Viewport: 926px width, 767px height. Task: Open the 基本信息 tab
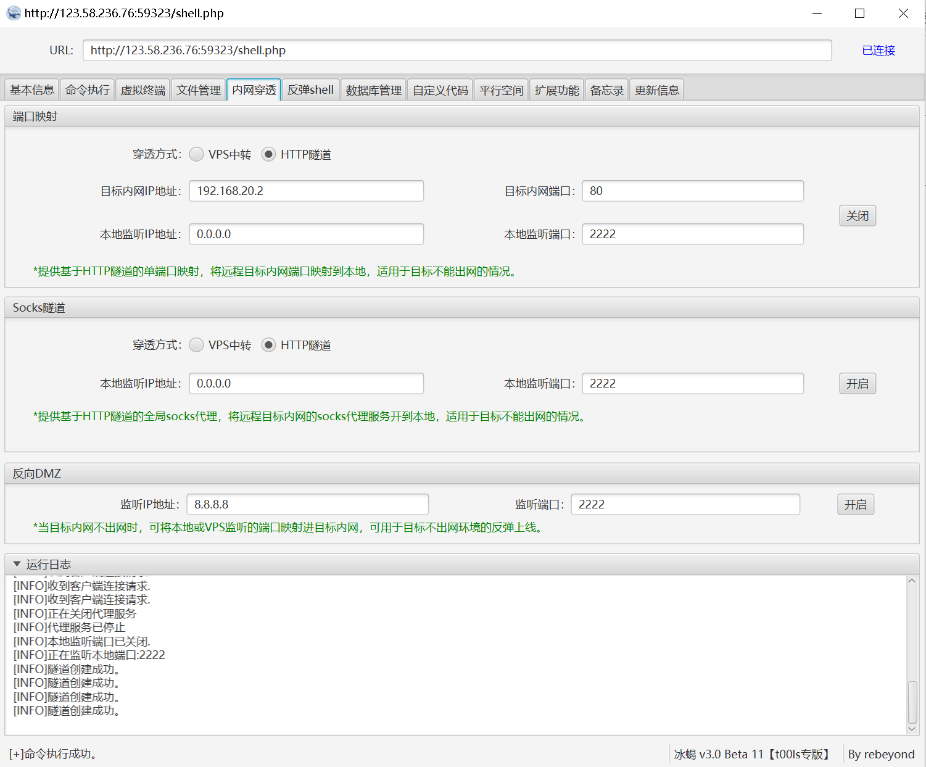pyautogui.click(x=32, y=90)
